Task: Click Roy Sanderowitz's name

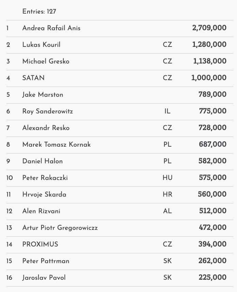Action: [48, 111]
